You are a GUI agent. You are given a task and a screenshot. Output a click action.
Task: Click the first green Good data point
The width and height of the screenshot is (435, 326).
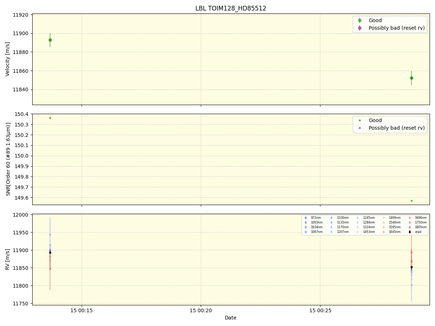[x=50, y=39]
